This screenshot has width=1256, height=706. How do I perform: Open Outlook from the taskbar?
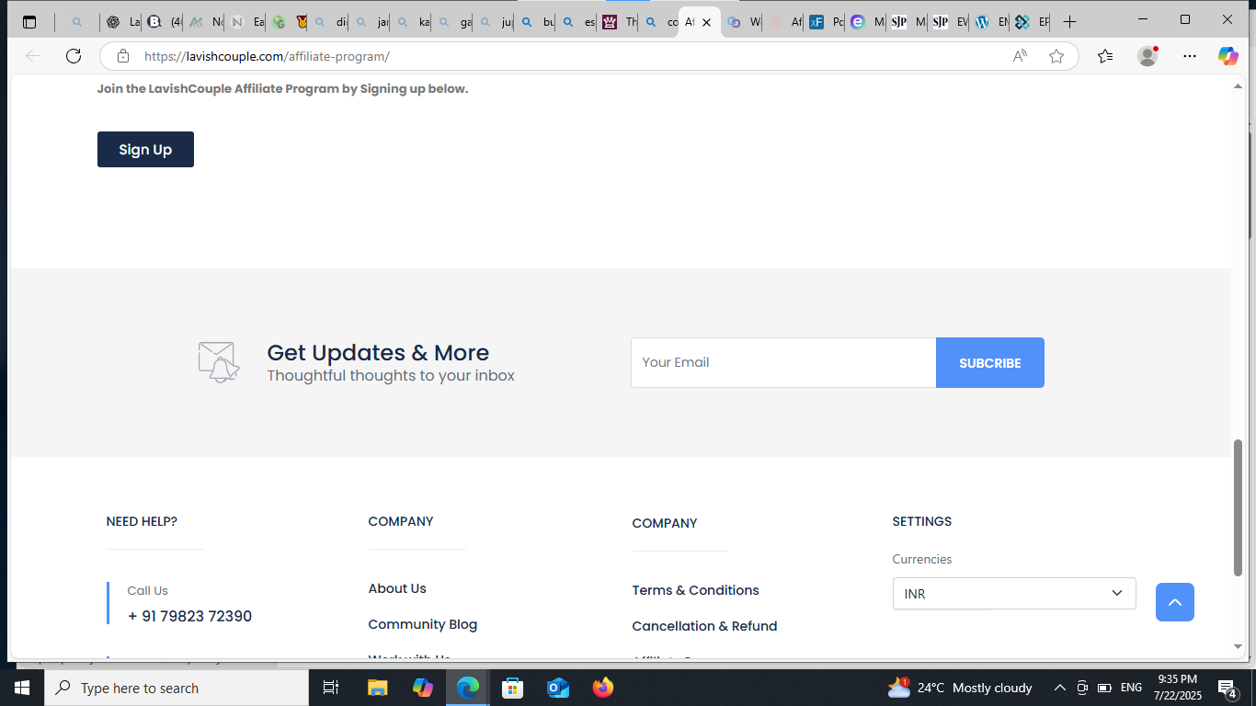point(558,688)
